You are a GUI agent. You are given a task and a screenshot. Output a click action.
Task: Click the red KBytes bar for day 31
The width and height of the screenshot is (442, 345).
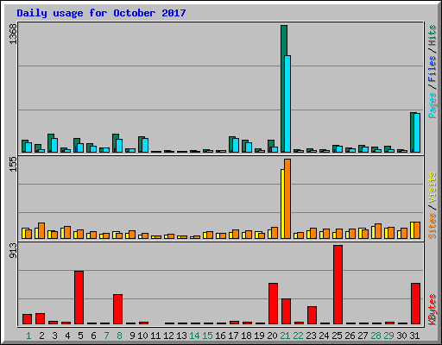click(415, 304)
